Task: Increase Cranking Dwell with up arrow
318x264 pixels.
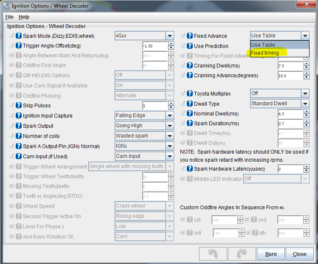Action: (307, 64)
